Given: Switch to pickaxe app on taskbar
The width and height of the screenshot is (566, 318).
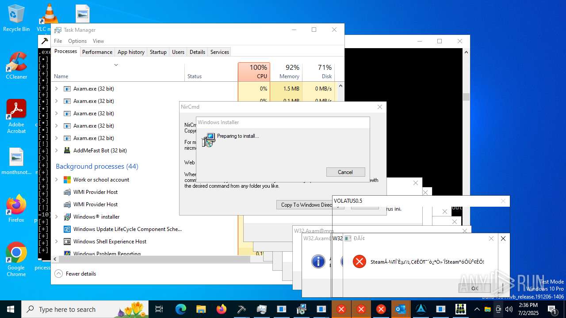Looking at the screenshot, I should pyautogui.click(x=241, y=309).
